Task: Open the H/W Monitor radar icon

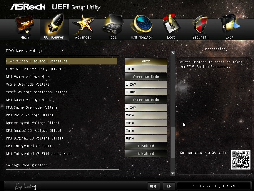Action: (x=142, y=24)
